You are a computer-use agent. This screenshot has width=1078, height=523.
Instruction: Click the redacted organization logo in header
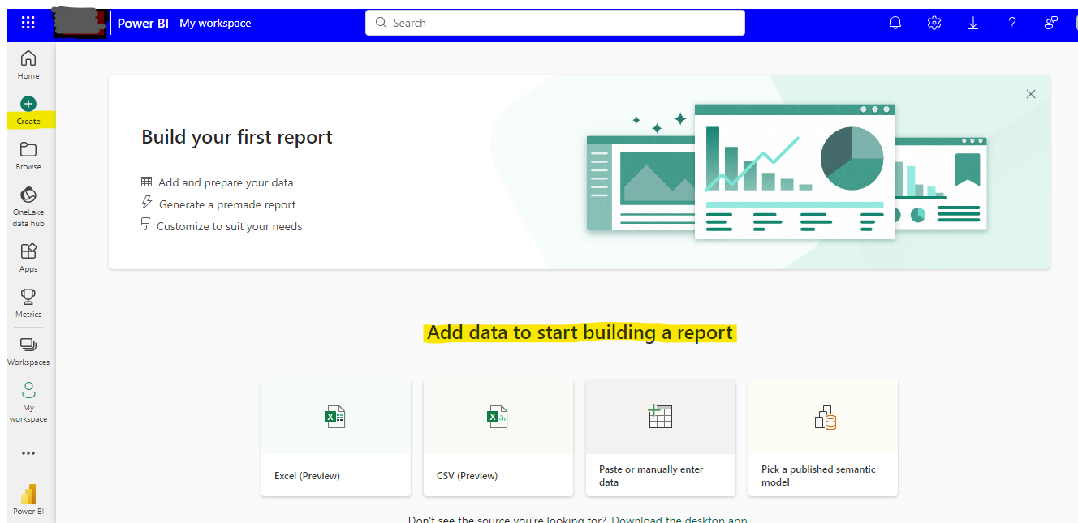[80, 23]
